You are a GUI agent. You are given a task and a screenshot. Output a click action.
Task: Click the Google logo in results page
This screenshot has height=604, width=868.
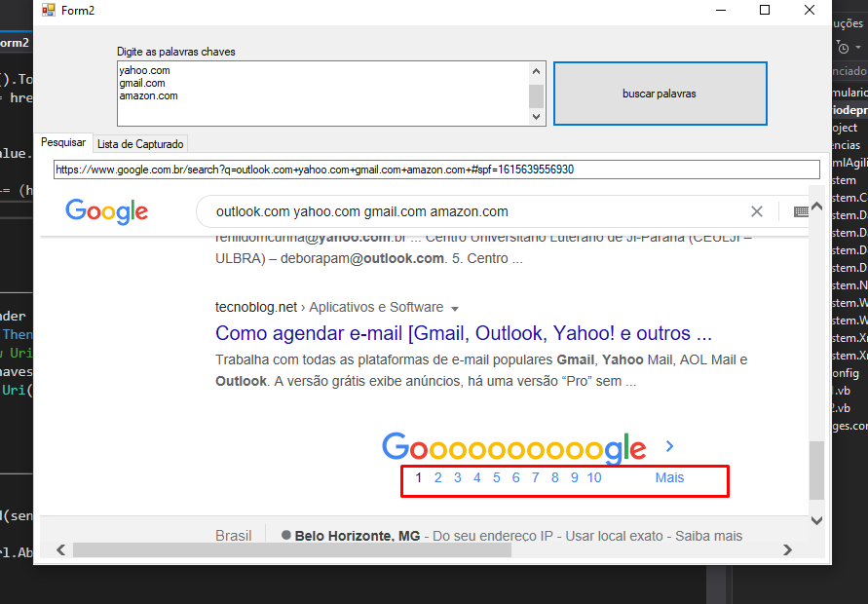[107, 211]
